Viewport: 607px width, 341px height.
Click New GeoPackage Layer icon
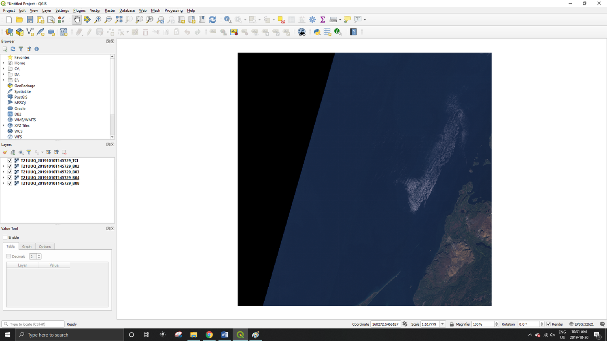pos(19,32)
